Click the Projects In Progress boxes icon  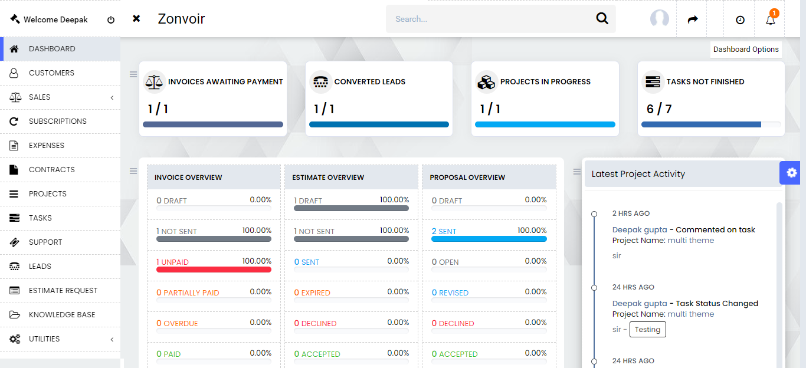[x=486, y=82]
